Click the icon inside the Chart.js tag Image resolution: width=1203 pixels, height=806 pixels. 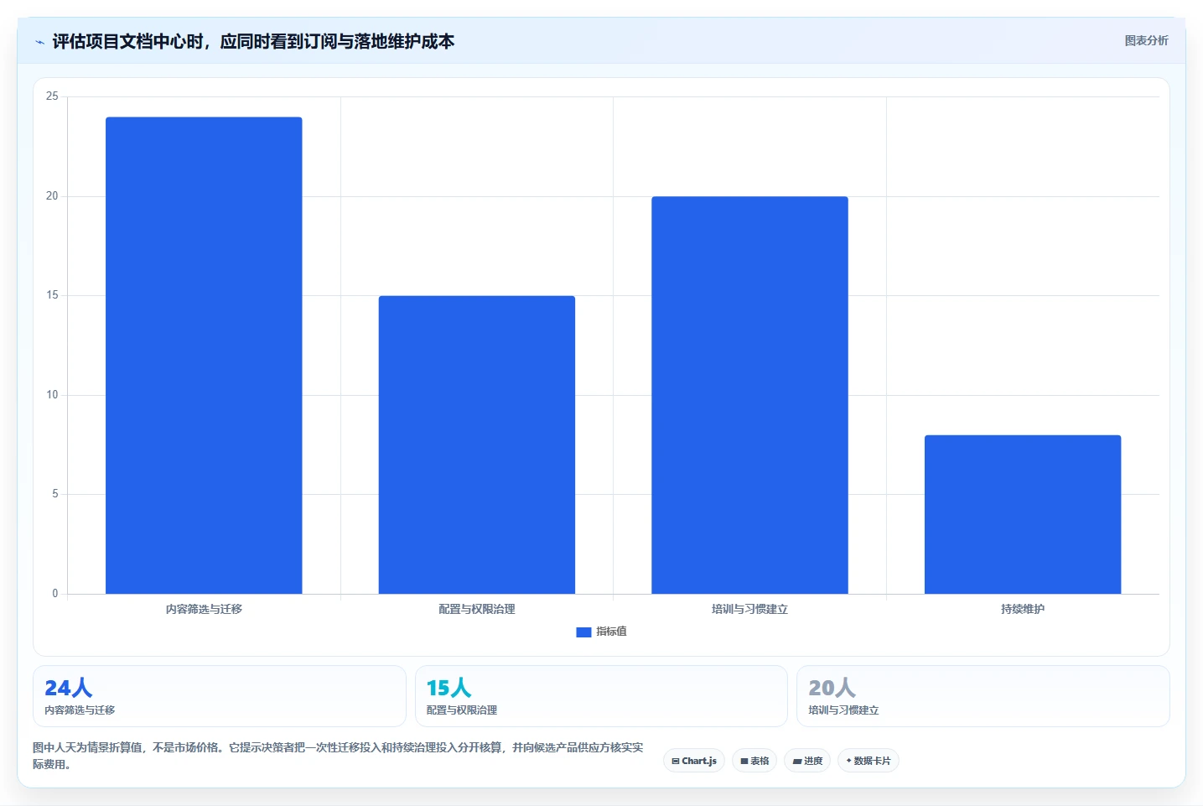point(676,762)
